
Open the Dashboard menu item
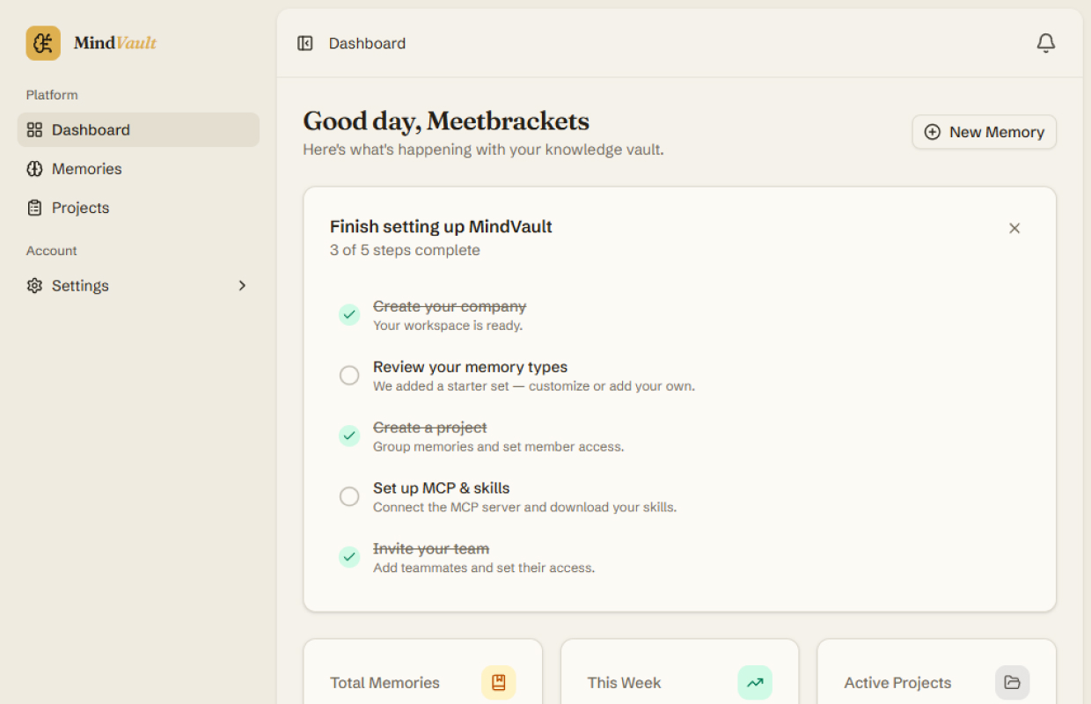tap(138, 129)
